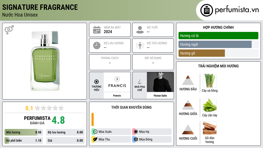Open the Francis brand name link

click(117, 96)
